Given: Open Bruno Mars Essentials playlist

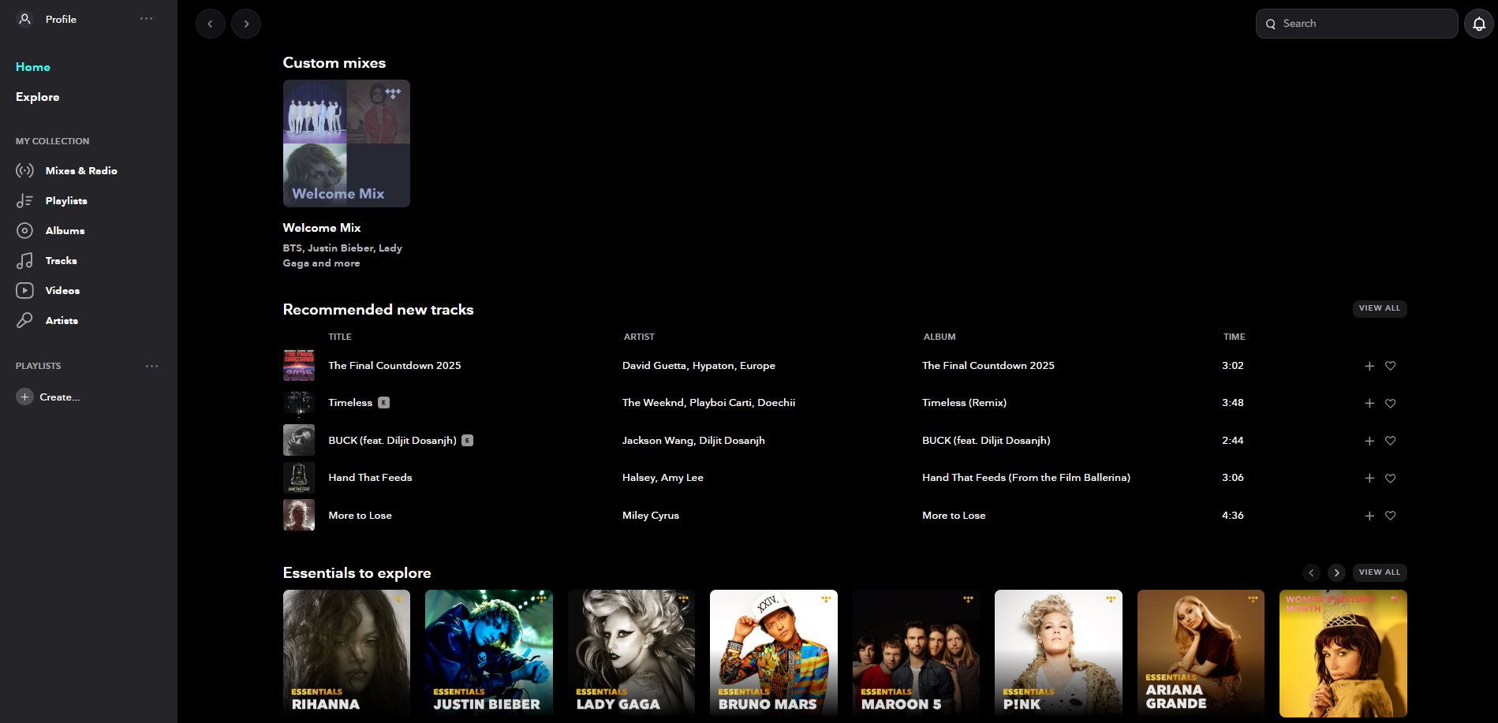Looking at the screenshot, I should [x=774, y=654].
